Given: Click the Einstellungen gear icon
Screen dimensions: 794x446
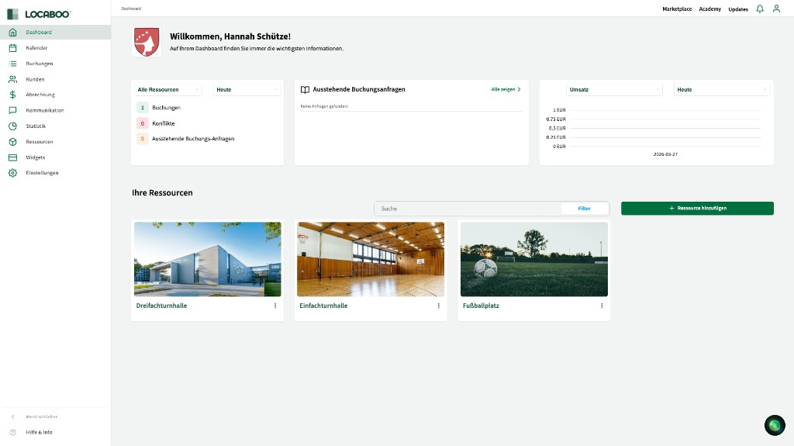Looking at the screenshot, I should [12, 173].
